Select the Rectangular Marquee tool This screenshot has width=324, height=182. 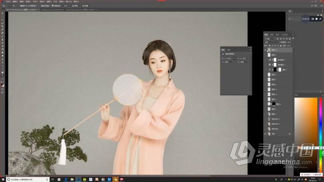[x=2, y=16]
